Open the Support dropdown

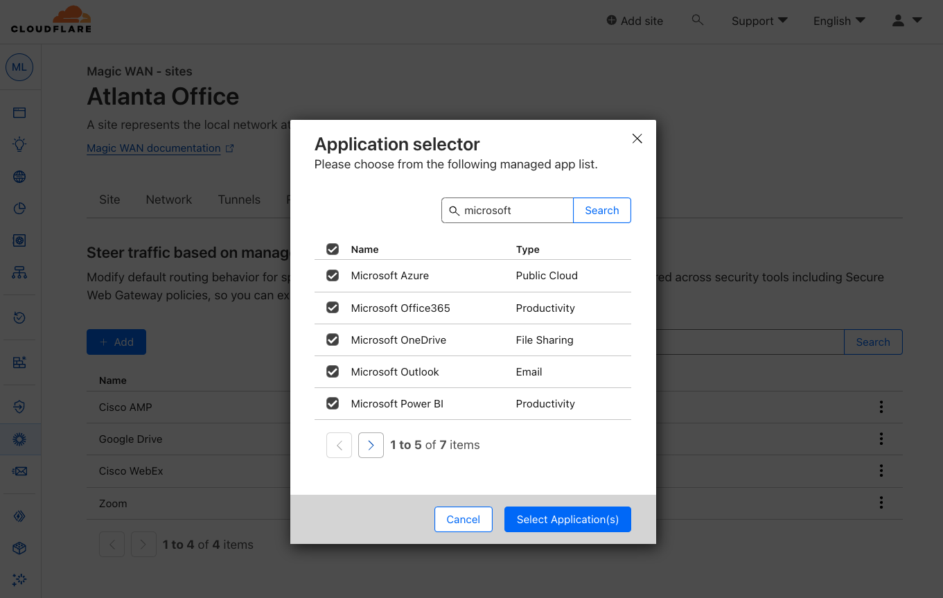coord(759,21)
